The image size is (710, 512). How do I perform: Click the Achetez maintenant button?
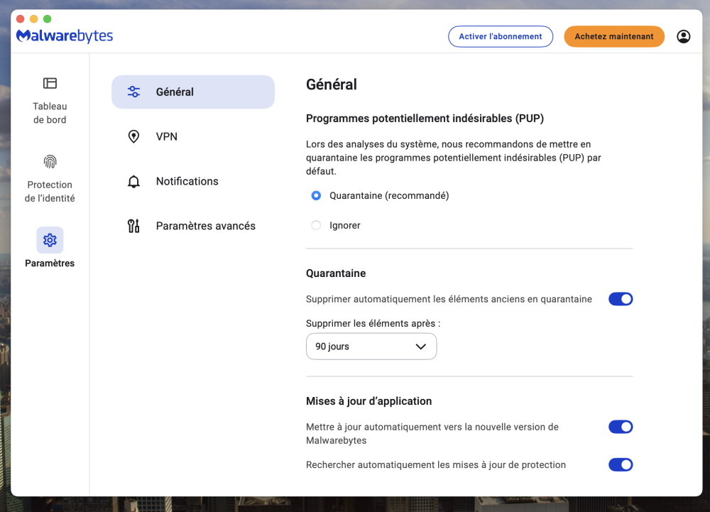coord(613,36)
